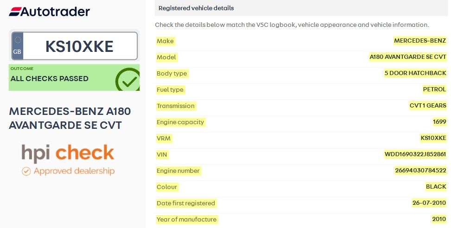Select the KS10XKE number plate

(x=79, y=46)
